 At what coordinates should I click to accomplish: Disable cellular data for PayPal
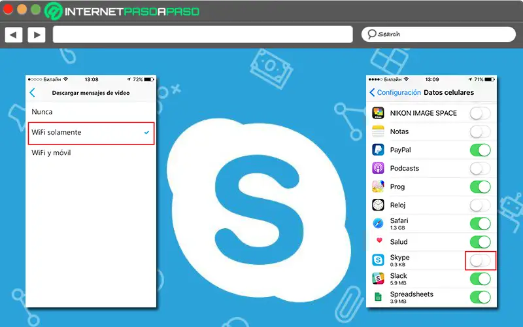(481, 150)
